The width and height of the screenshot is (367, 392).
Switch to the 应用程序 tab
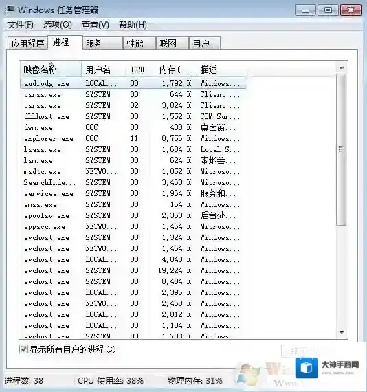tap(27, 43)
